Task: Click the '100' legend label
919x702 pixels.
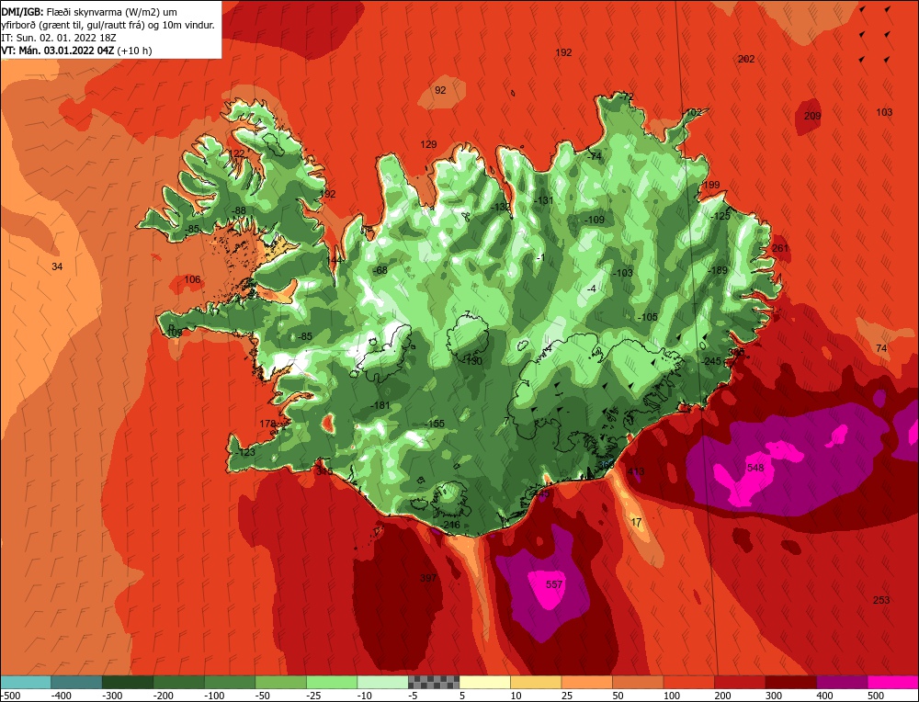Action: 672,696
